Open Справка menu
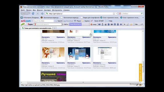Screen dimensions: 164x92 66,10
